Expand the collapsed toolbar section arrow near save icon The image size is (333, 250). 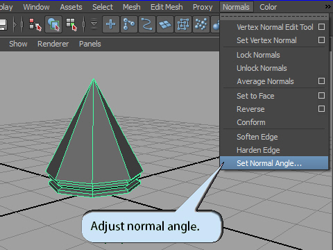point(15,24)
